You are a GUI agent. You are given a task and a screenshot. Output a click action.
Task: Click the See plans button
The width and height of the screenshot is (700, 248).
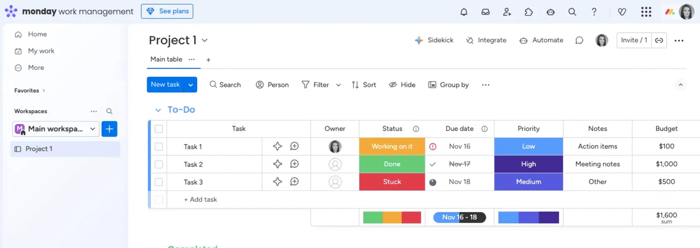tap(167, 11)
